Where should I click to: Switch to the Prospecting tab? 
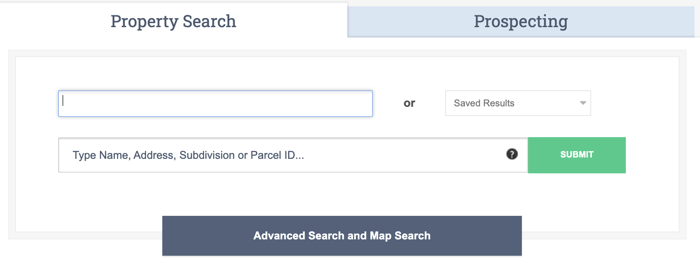tap(521, 21)
